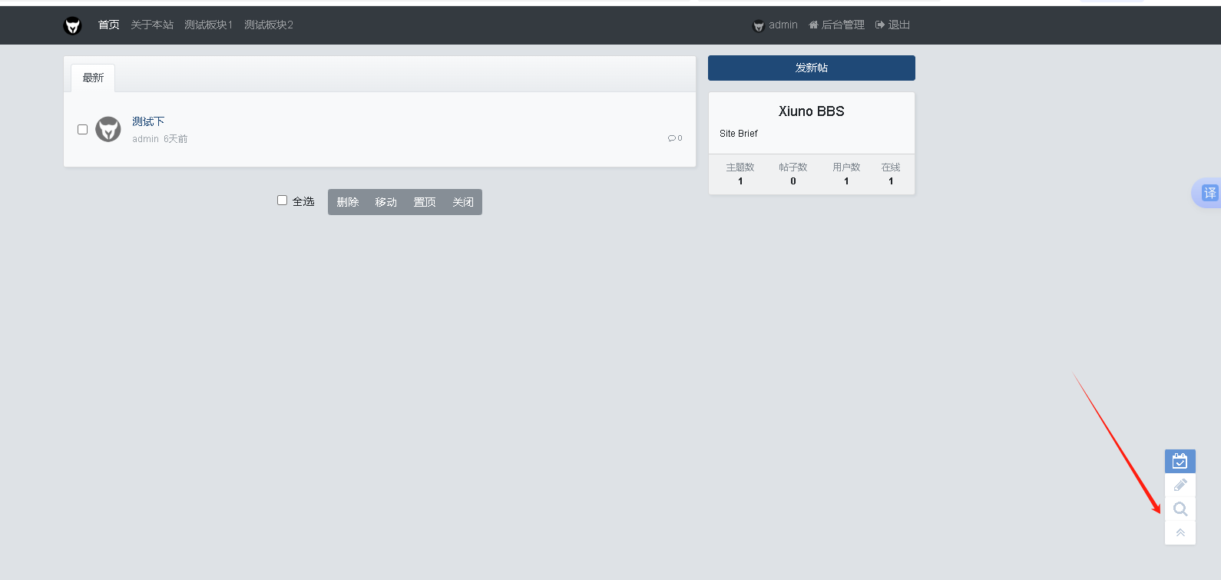Image resolution: width=1221 pixels, height=580 pixels.
Task: Open the sign-in calendar floating icon
Action: (x=1180, y=461)
